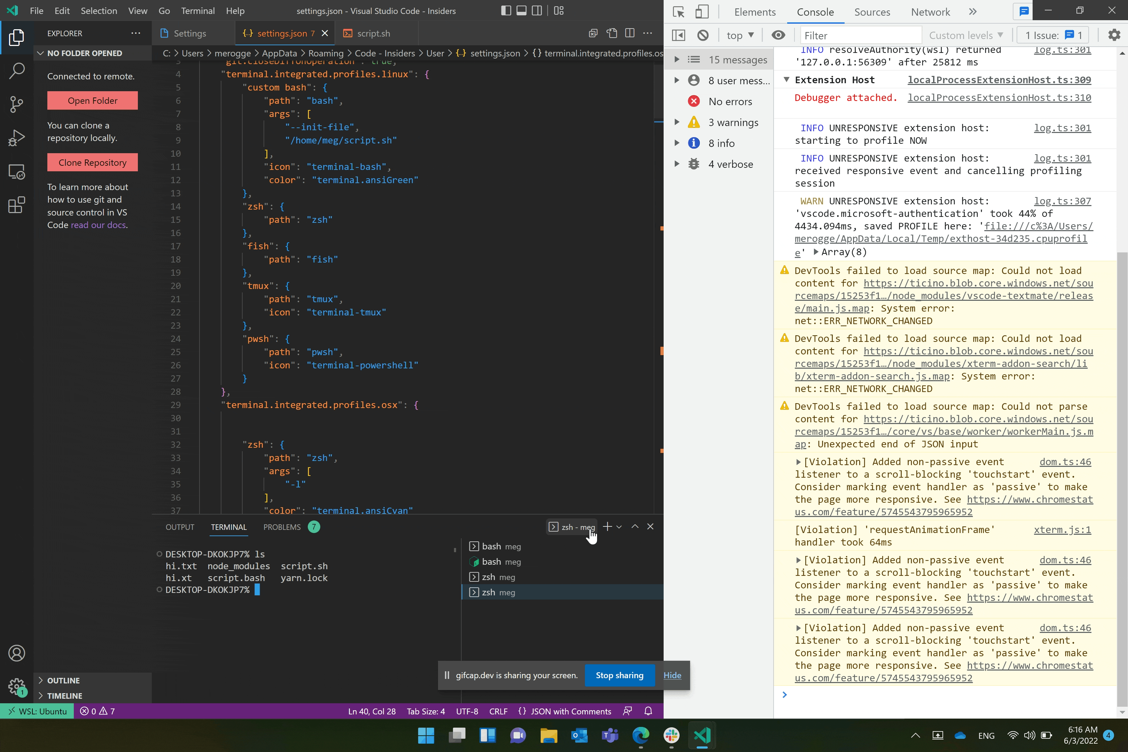Toggle device emulation mode in DevTools

click(702, 12)
